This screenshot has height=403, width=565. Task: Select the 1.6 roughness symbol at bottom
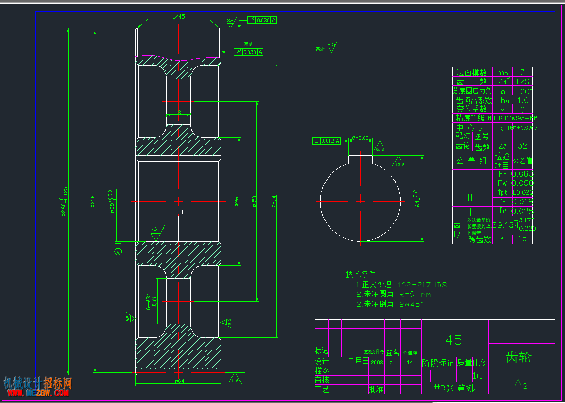(235, 377)
